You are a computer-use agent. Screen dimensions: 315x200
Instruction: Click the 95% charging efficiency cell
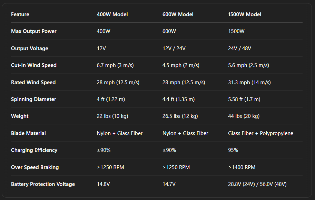[x=233, y=150]
